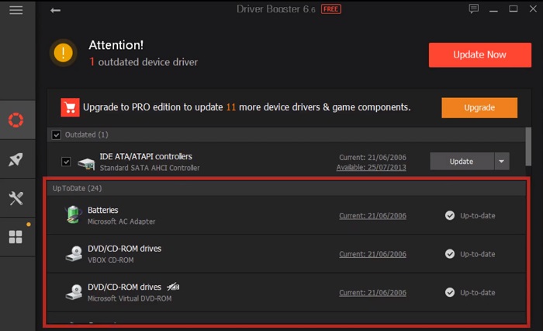Select the VBOX CD-ROM row text
Viewport: 543px width, 331px height.
pyautogui.click(x=110, y=260)
